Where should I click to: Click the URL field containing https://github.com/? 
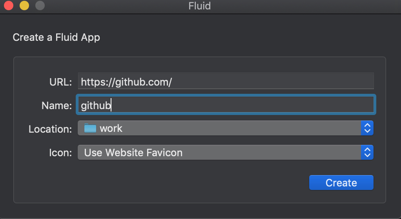[226, 81]
